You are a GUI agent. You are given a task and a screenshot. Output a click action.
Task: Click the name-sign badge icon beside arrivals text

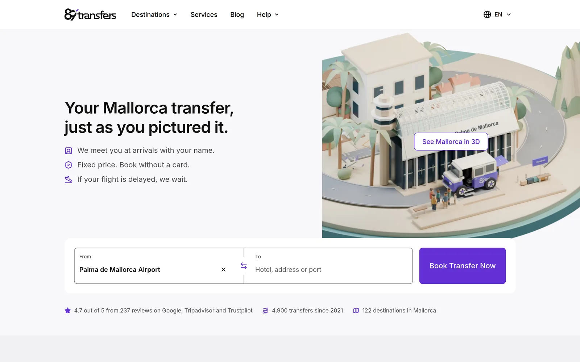[x=69, y=151]
